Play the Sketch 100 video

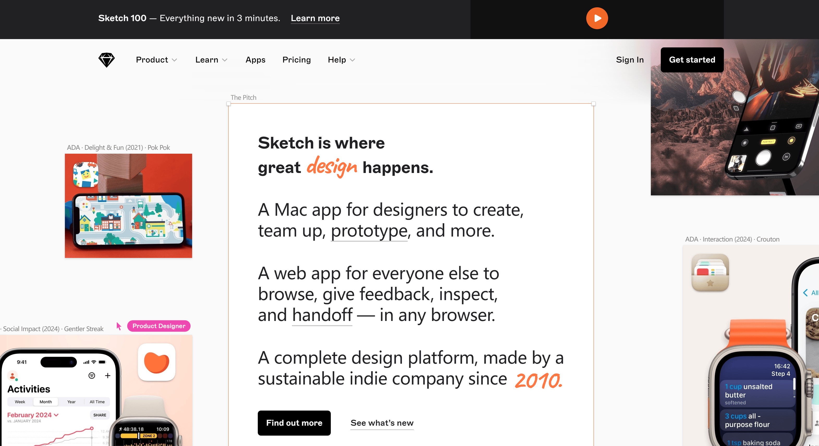[597, 18]
